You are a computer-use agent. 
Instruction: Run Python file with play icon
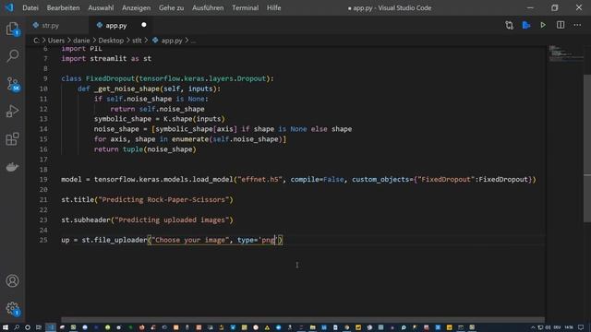(x=543, y=25)
